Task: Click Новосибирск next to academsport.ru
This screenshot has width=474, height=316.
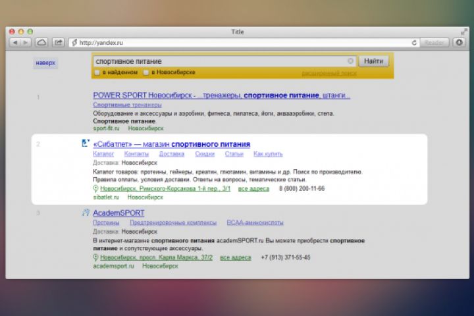Action: tap(160, 266)
